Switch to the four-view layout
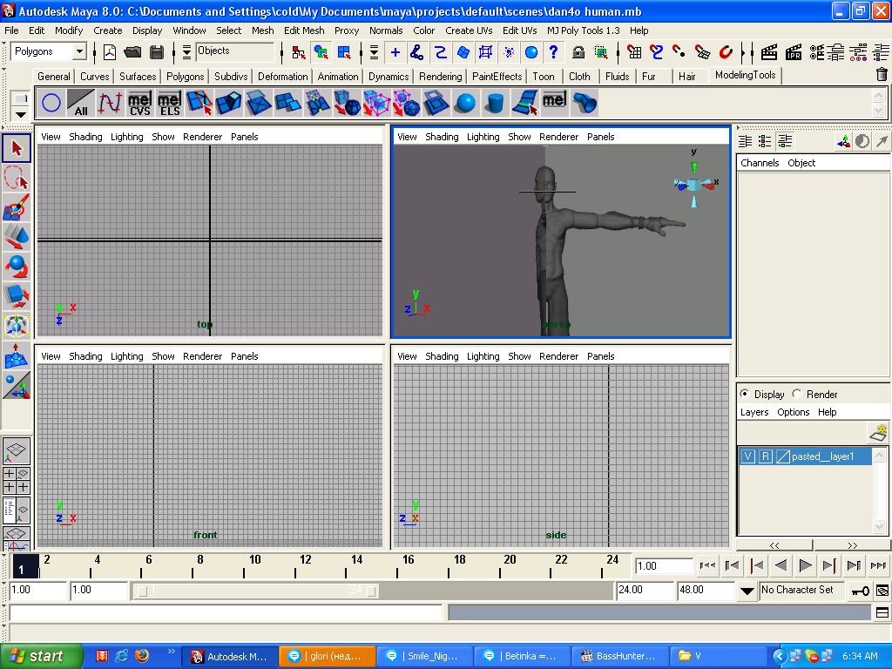Image resolution: width=892 pixels, height=669 pixels. click(x=17, y=480)
